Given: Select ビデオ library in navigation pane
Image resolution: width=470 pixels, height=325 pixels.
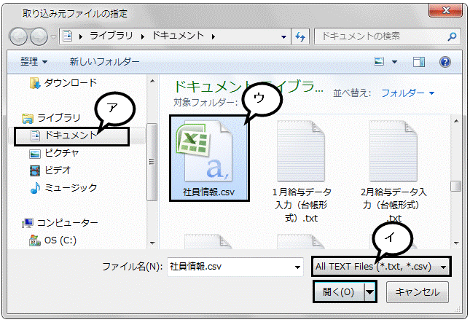Looking at the screenshot, I should pos(50,171).
